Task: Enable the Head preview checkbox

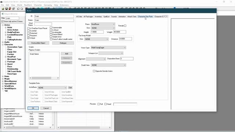Action: coord(105,104)
